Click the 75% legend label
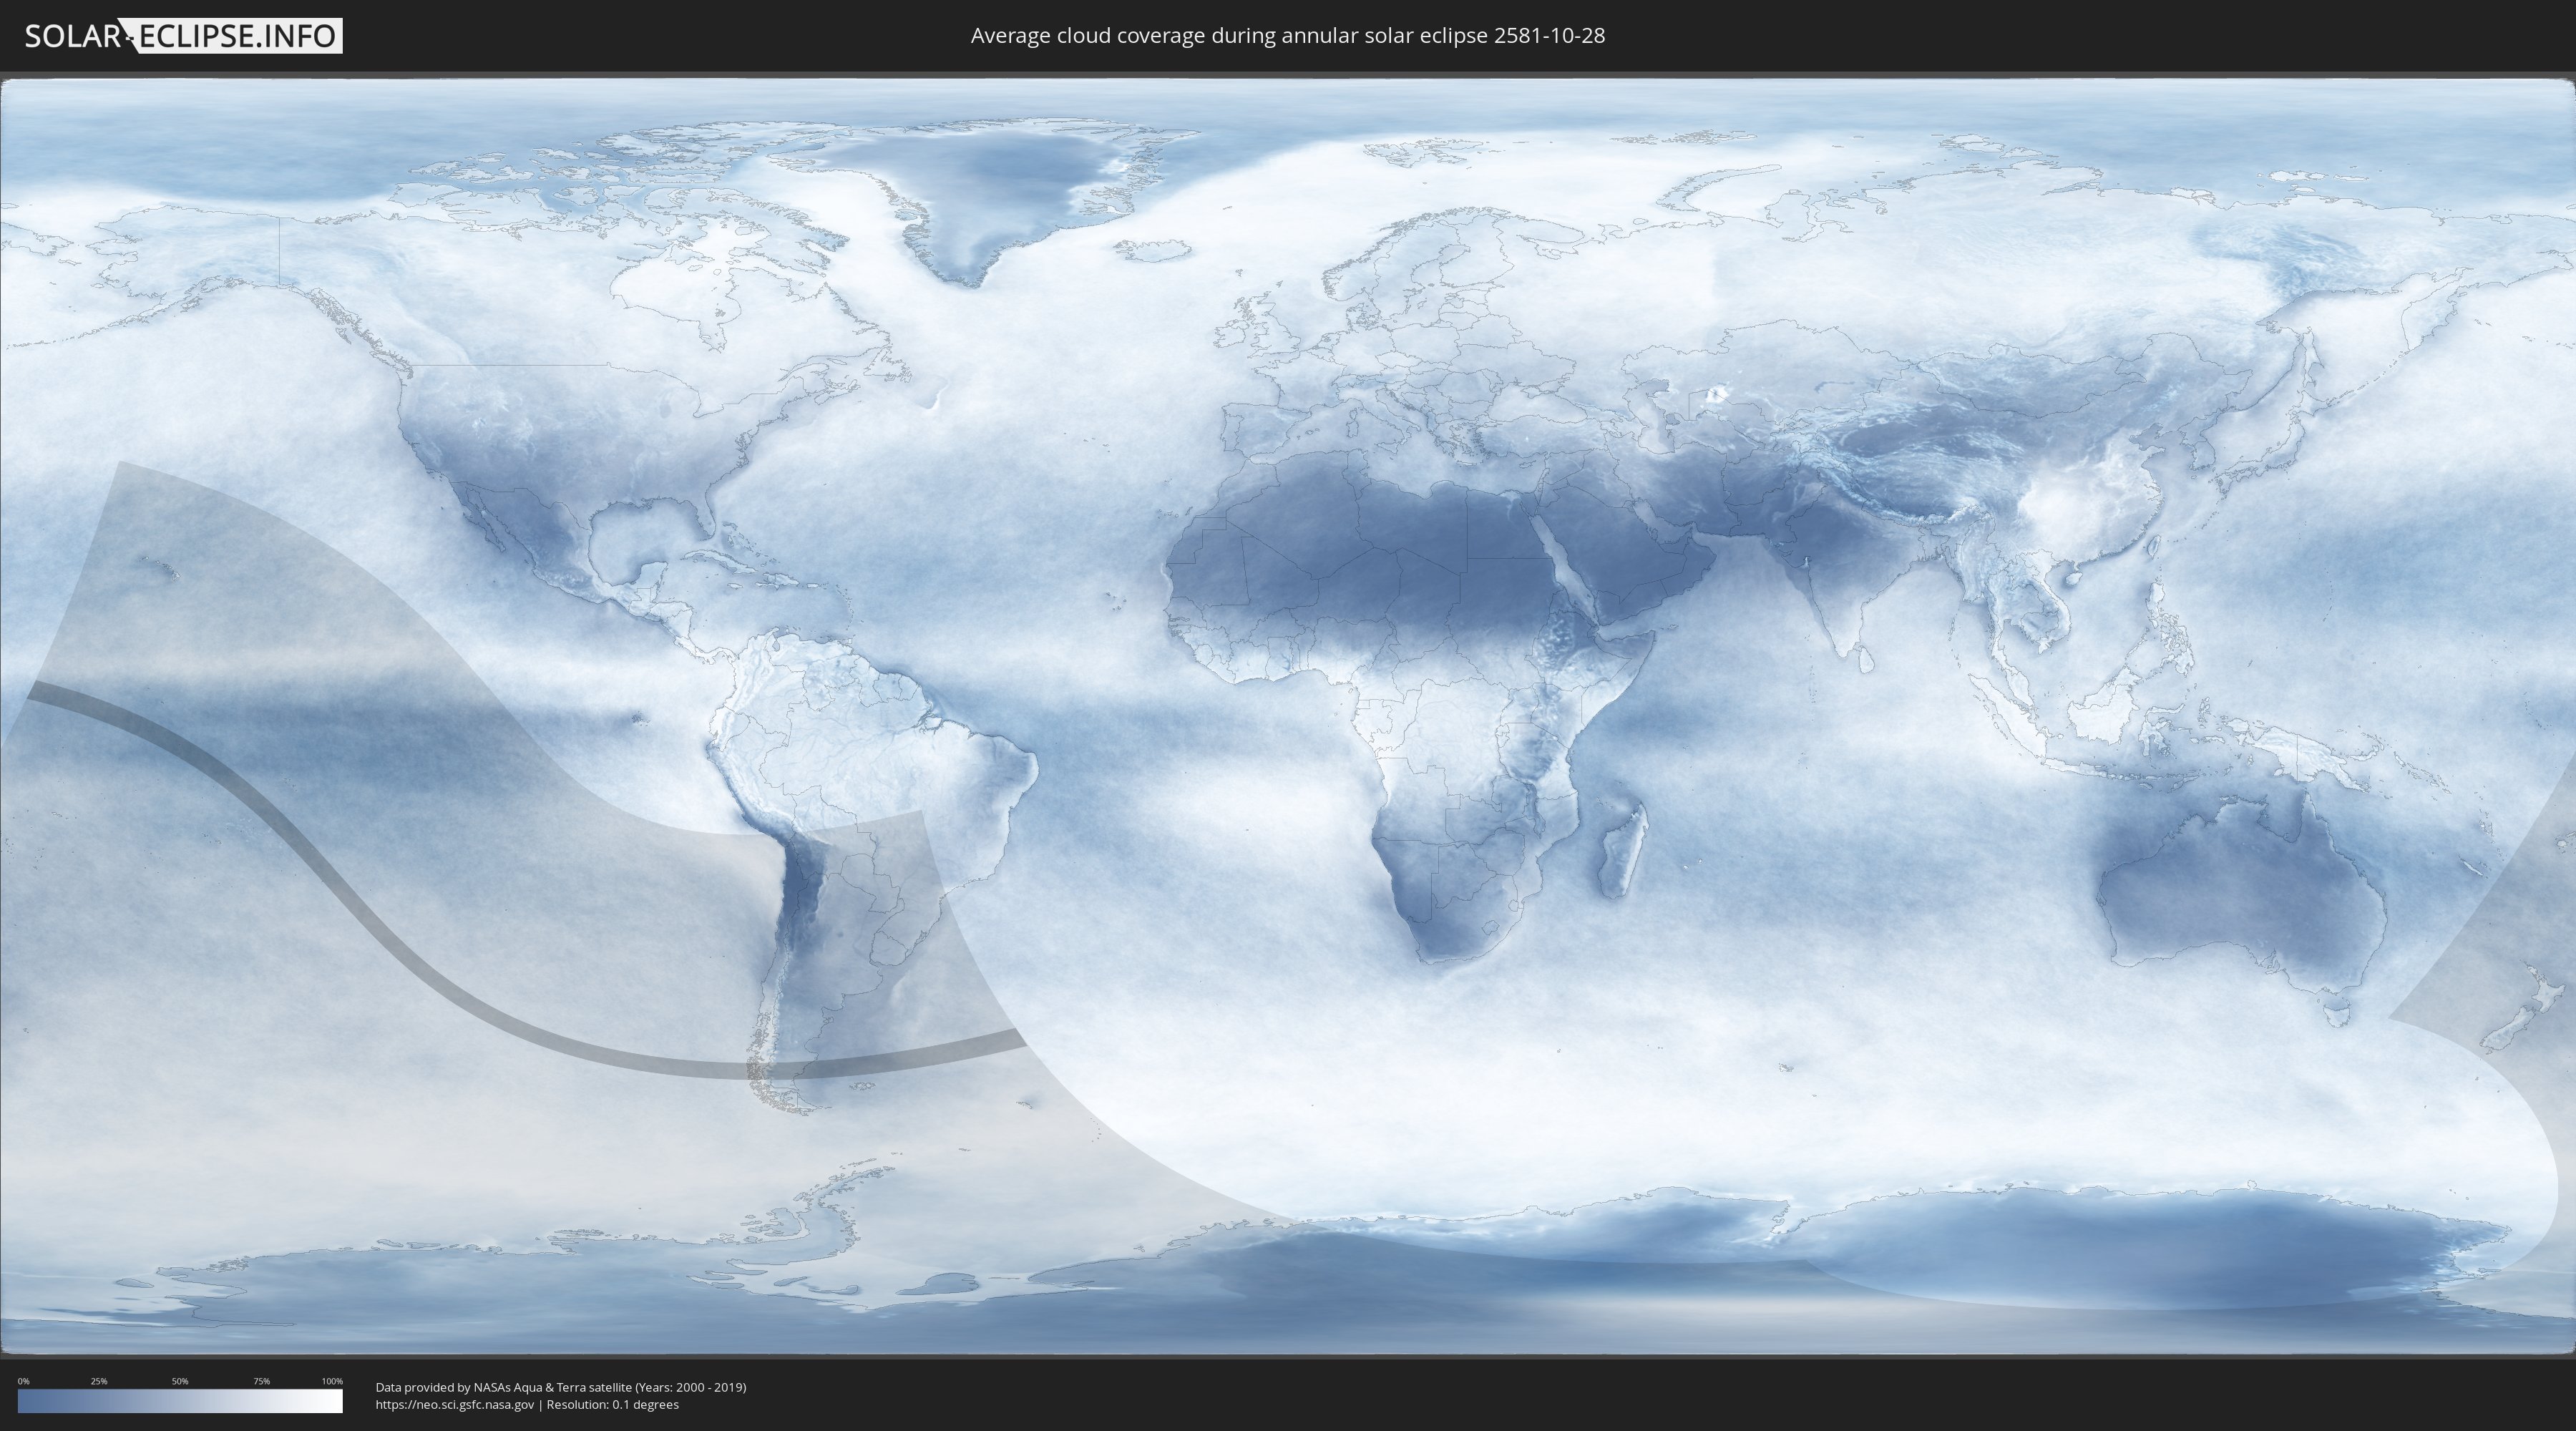The width and height of the screenshot is (2576, 1431). 261,1381
